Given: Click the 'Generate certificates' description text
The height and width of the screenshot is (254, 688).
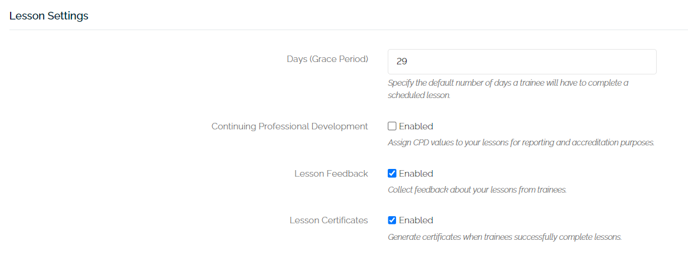Looking at the screenshot, I should (505, 237).
